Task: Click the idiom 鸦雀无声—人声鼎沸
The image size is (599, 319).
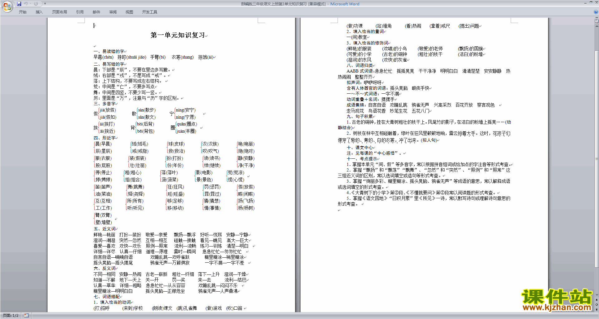Action: (218, 291)
